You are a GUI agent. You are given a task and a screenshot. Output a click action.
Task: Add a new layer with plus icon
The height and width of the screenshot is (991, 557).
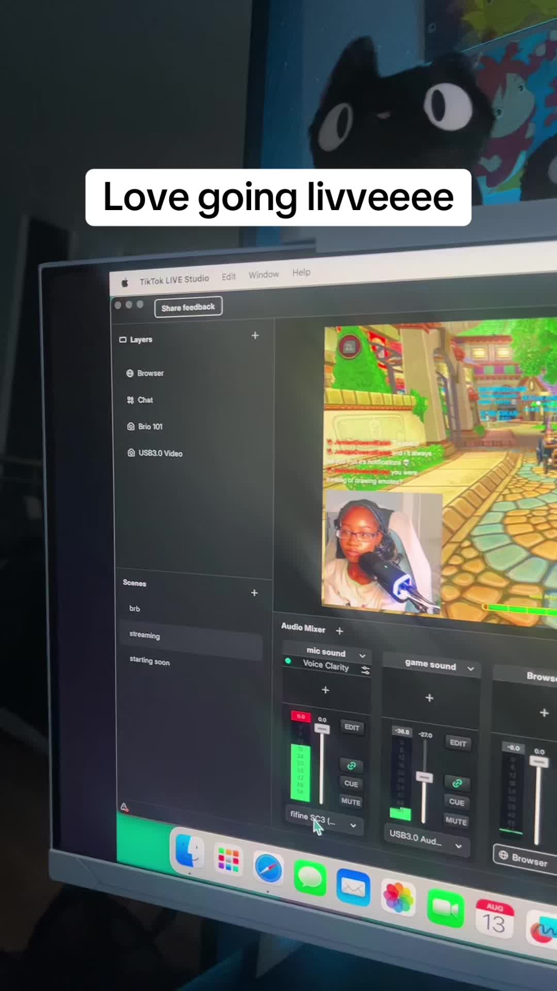coord(255,335)
